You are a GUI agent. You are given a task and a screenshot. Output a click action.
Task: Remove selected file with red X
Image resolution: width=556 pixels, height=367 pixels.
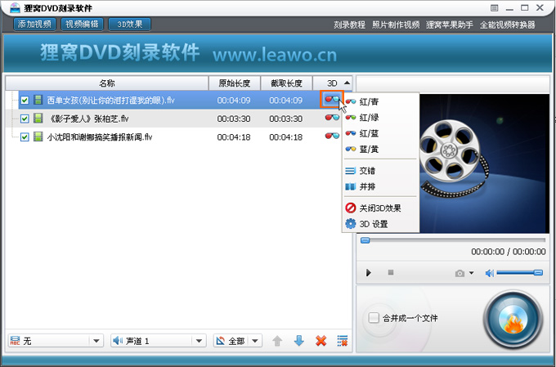coord(321,341)
